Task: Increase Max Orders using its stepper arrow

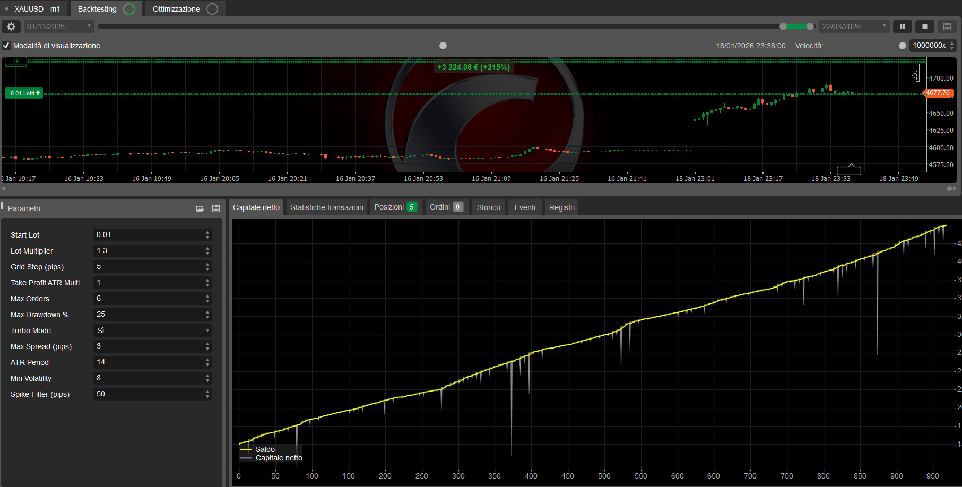Action: [x=207, y=296]
